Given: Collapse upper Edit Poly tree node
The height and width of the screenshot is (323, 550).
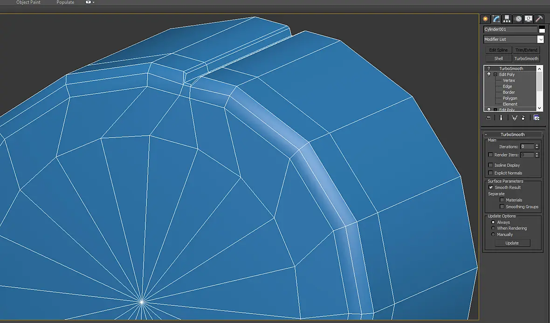Looking at the screenshot, I should 495,75.
